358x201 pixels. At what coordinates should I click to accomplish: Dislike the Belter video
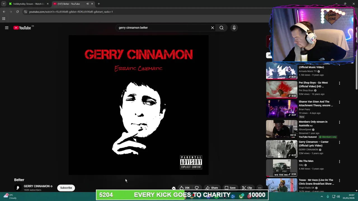(x=197, y=188)
